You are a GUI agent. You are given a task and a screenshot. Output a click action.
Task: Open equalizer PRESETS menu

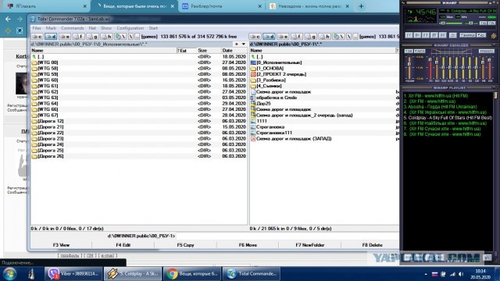point(487,51)
